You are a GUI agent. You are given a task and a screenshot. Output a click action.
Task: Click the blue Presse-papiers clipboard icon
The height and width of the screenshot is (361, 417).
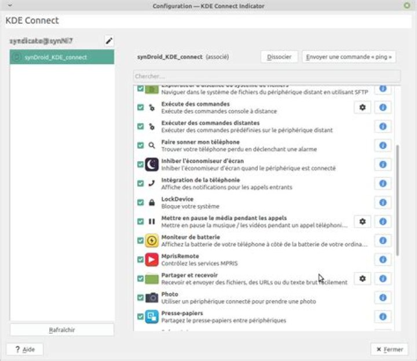(x=152, y=316)
